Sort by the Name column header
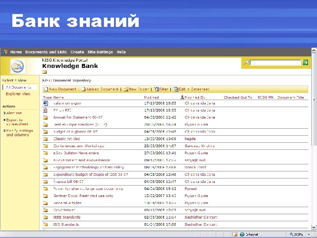The height and width of the screenshot is (238, 317). [59, 97]
